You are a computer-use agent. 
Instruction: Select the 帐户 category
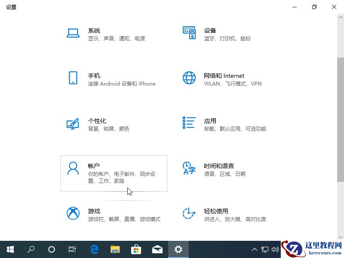pos(114,173)
